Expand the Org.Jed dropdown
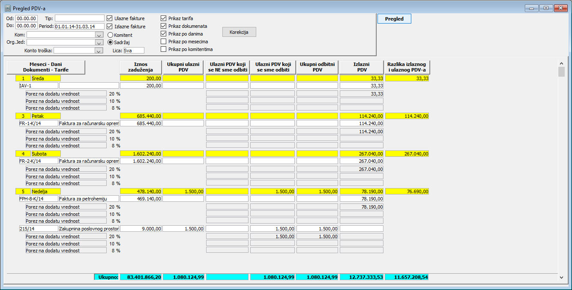Image resolution: width=572 pixels, height=290 pixels. [99, 42]
